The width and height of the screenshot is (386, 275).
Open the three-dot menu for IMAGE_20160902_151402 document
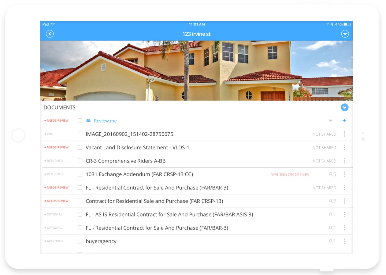point(344,134)
